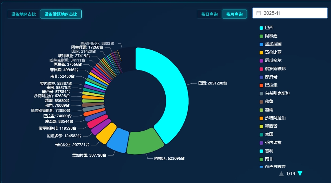Select 设备活跃地区占比 tab
Image resolution: width=331 pixels, height=183 pixels.
[x=61, y=14]
